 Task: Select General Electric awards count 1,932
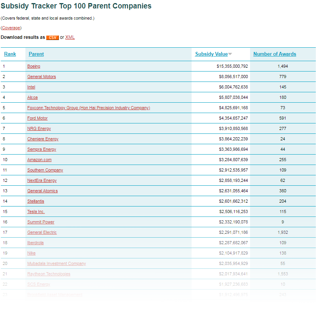click(x=283, y=232)
